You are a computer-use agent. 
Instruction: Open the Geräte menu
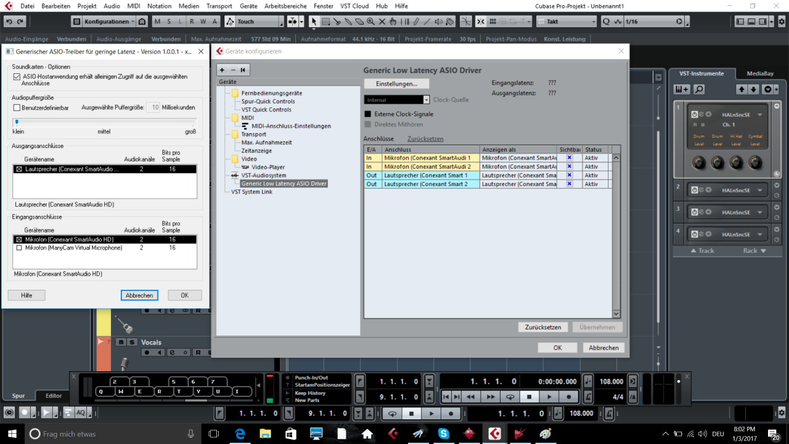(248, 6)
